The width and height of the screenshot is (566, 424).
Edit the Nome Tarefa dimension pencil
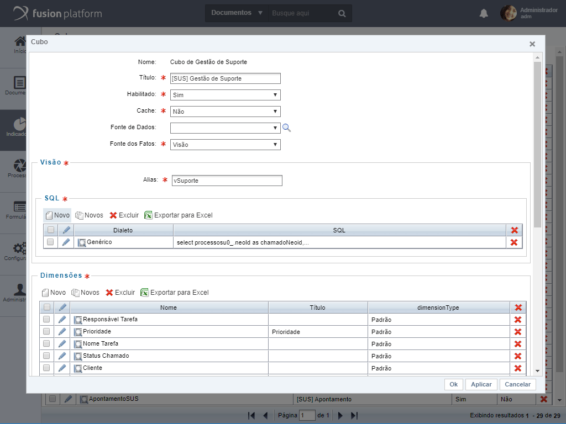(62, 343)
